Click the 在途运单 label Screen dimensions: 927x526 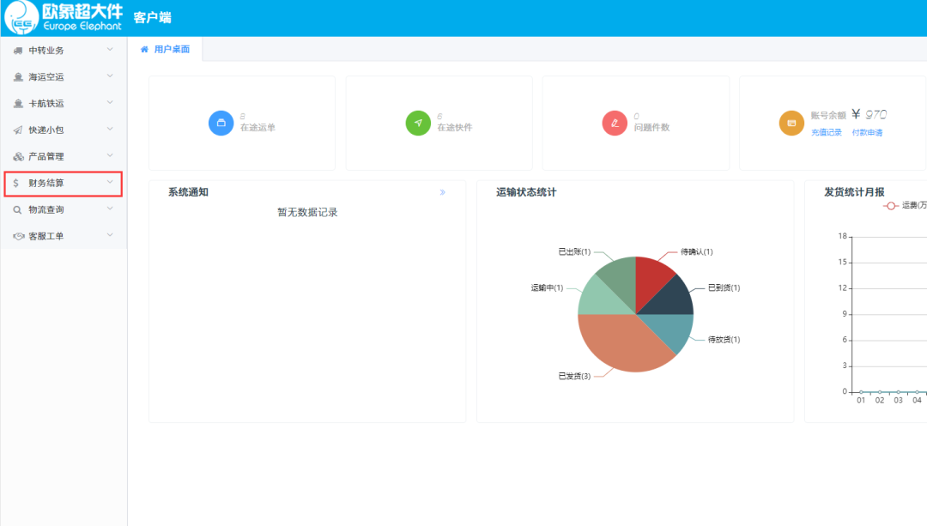click(257, 128)
